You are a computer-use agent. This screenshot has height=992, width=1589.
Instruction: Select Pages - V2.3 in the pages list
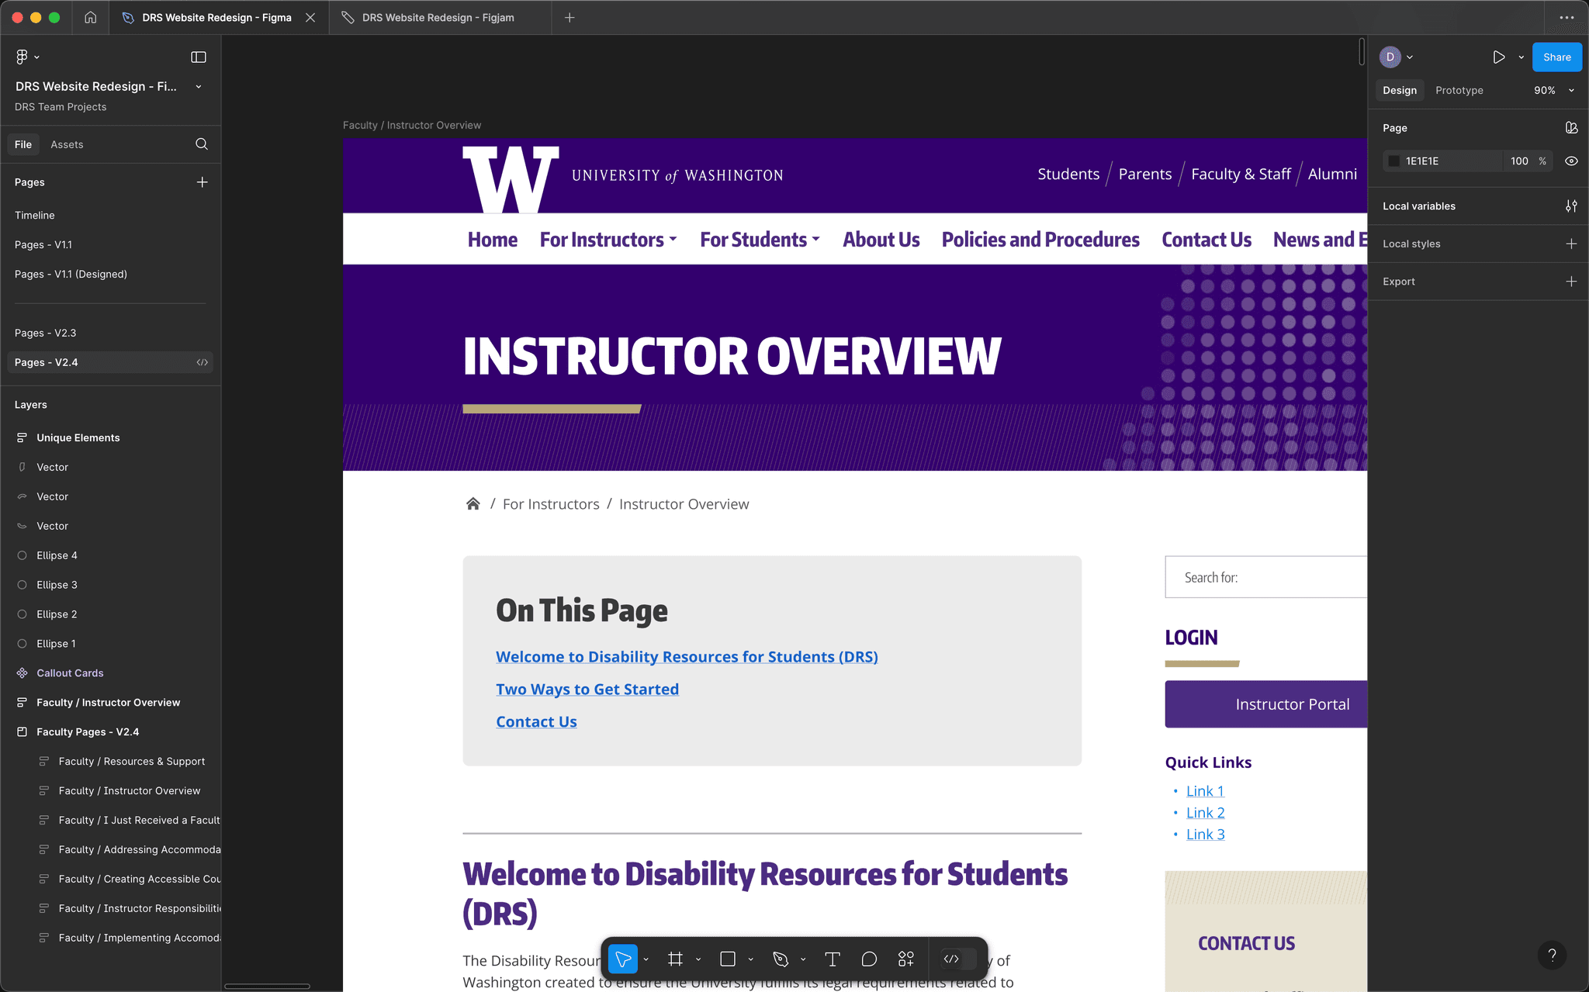click(x=45, y=332)
